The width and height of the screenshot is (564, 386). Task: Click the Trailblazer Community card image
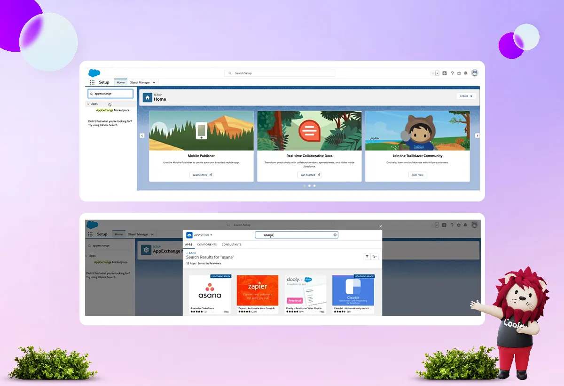[417, 131]
